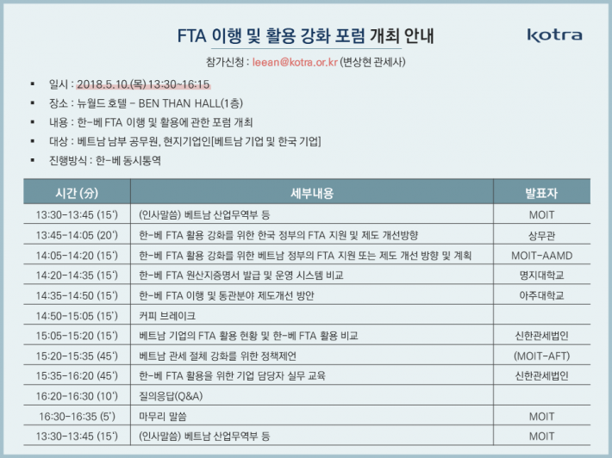
Task: Select the 15:35-16:20 실무 교육 row
Action: click(x=307, y=375)
